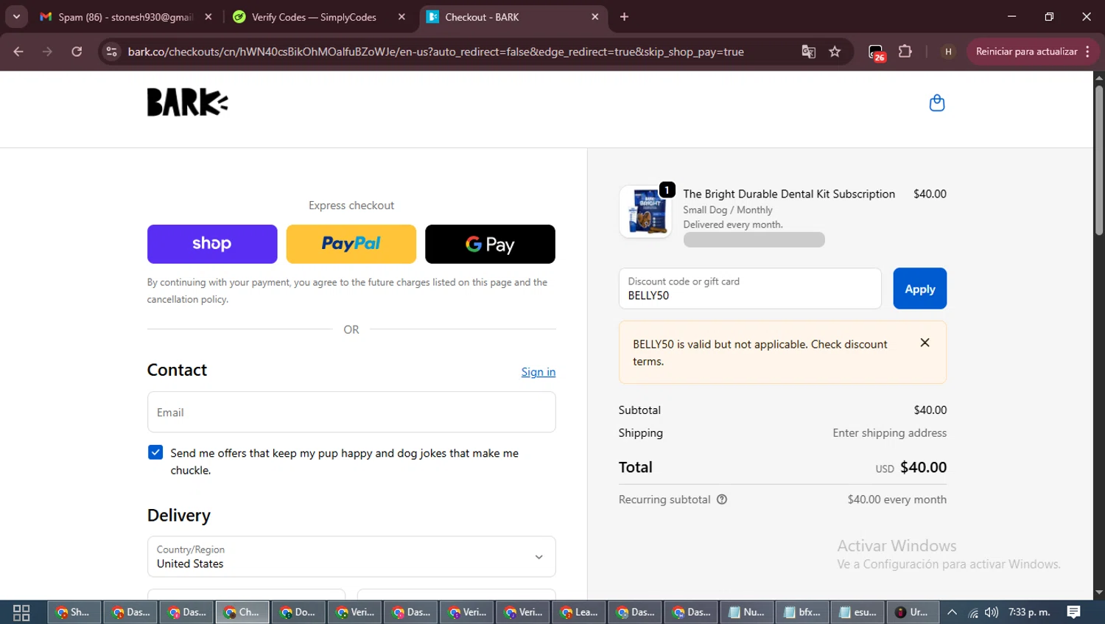Open the bfx... Notepad taskbar window
1105x624 pixels.
802,612
